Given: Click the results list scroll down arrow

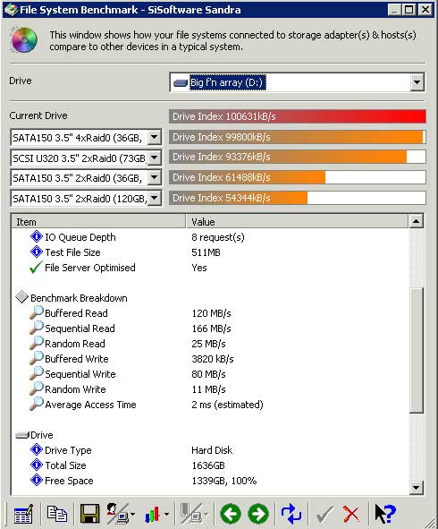Looking at the screenshot, I should (x=416, y=487).
